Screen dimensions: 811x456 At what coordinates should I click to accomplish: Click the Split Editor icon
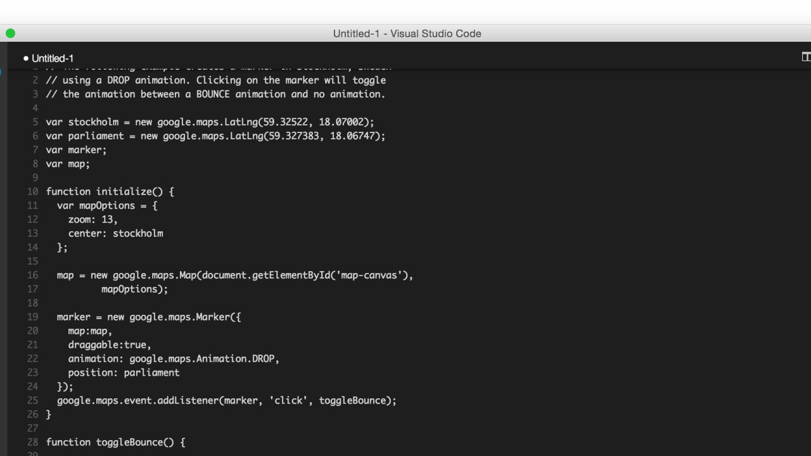pos(806,57)
